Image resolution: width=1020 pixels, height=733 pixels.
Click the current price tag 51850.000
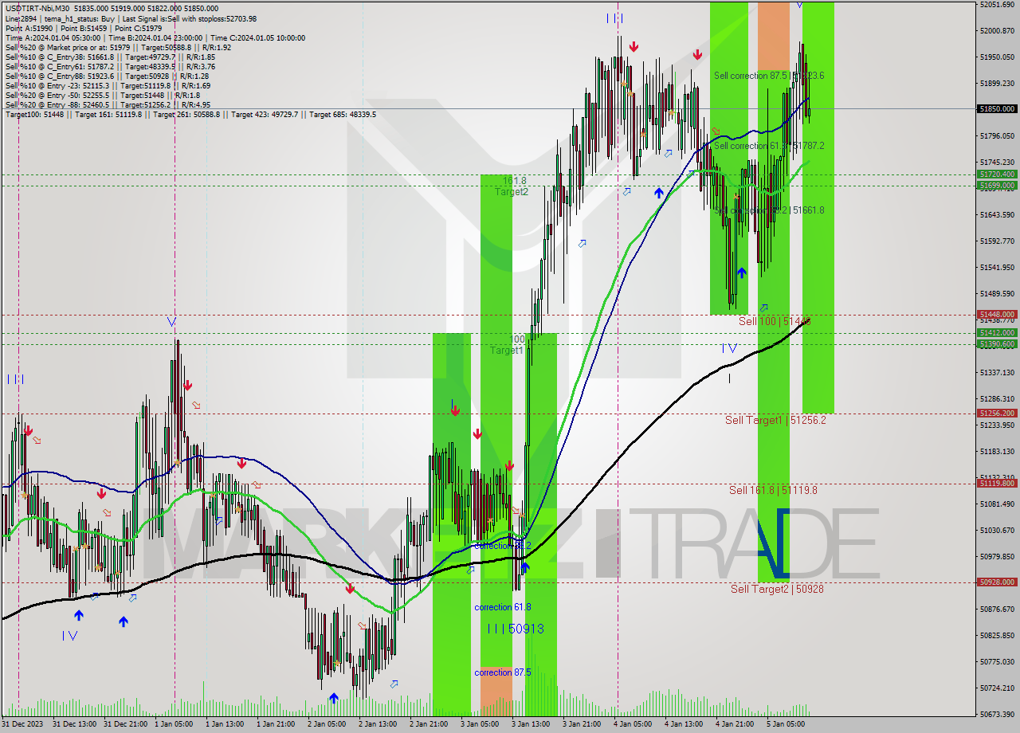997,108
